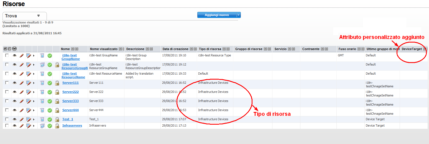This screenshot has height=144, width=429.
Task: Click the 'i18n-test Resource Type' cell
Action: pyautogui.click(x=214, y=55)
